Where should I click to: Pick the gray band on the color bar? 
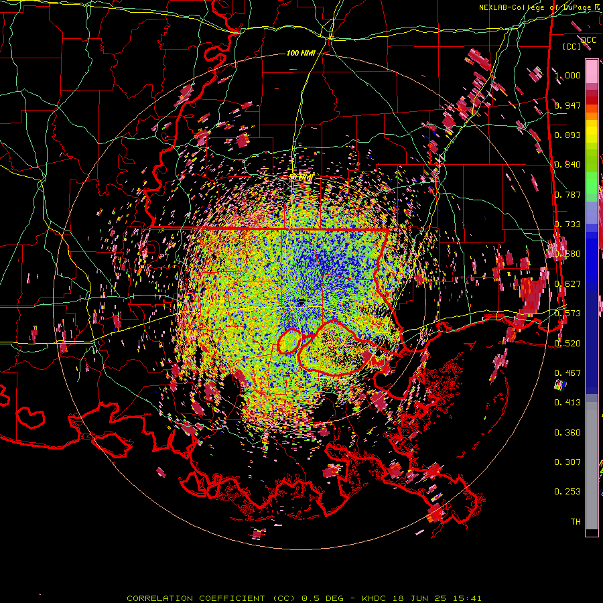pos(592,466)
